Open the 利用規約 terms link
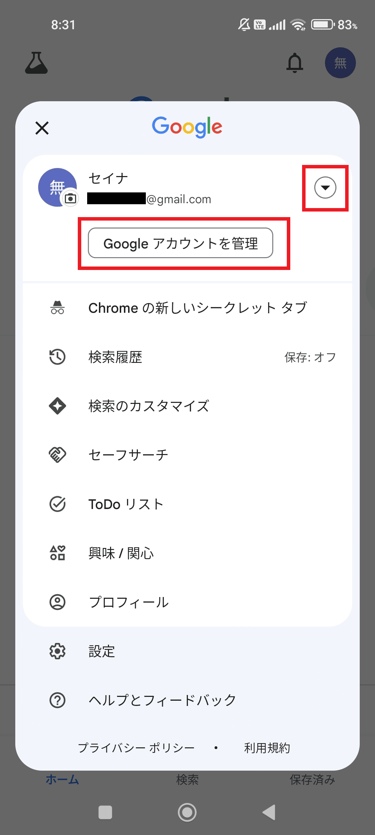375x835 pixels. (267, 748)
